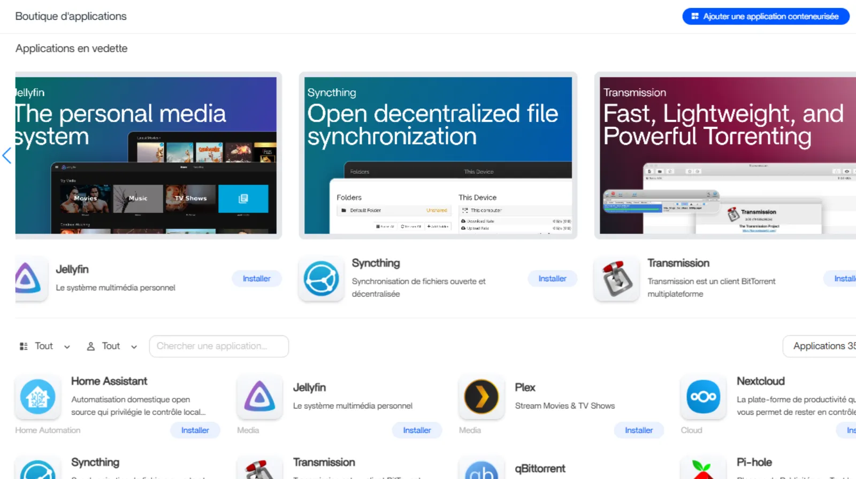Expand the user filter dropdown 'Tout'
The width and height of the screenshot is (856, 479).
point(112,346)
